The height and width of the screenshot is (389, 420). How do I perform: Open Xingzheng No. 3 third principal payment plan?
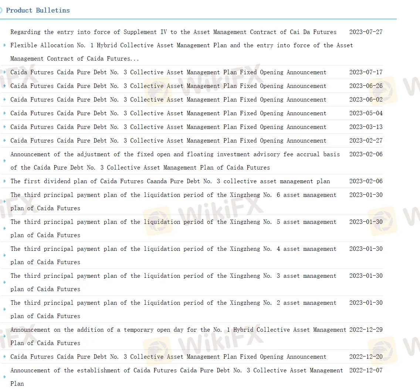tap(173, 283)
